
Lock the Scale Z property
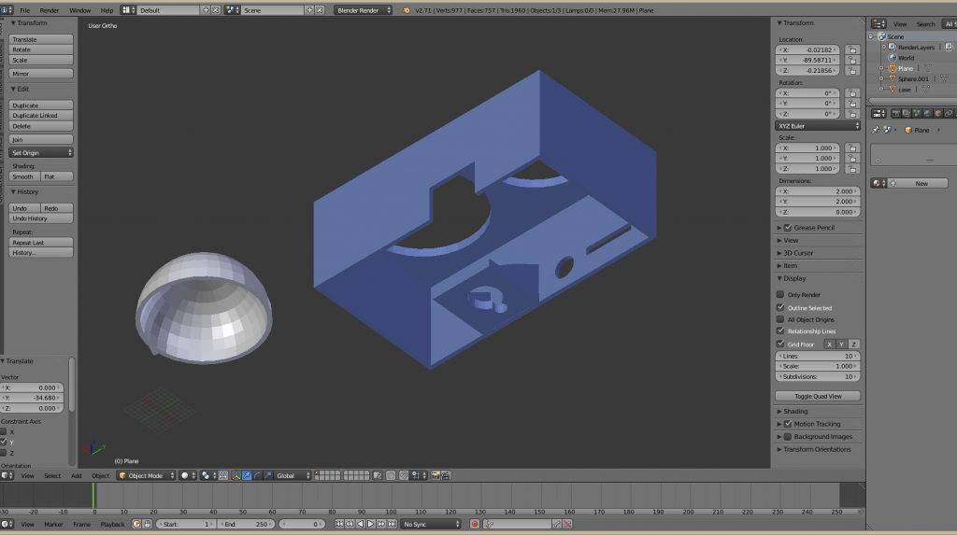tap(852, 169)
